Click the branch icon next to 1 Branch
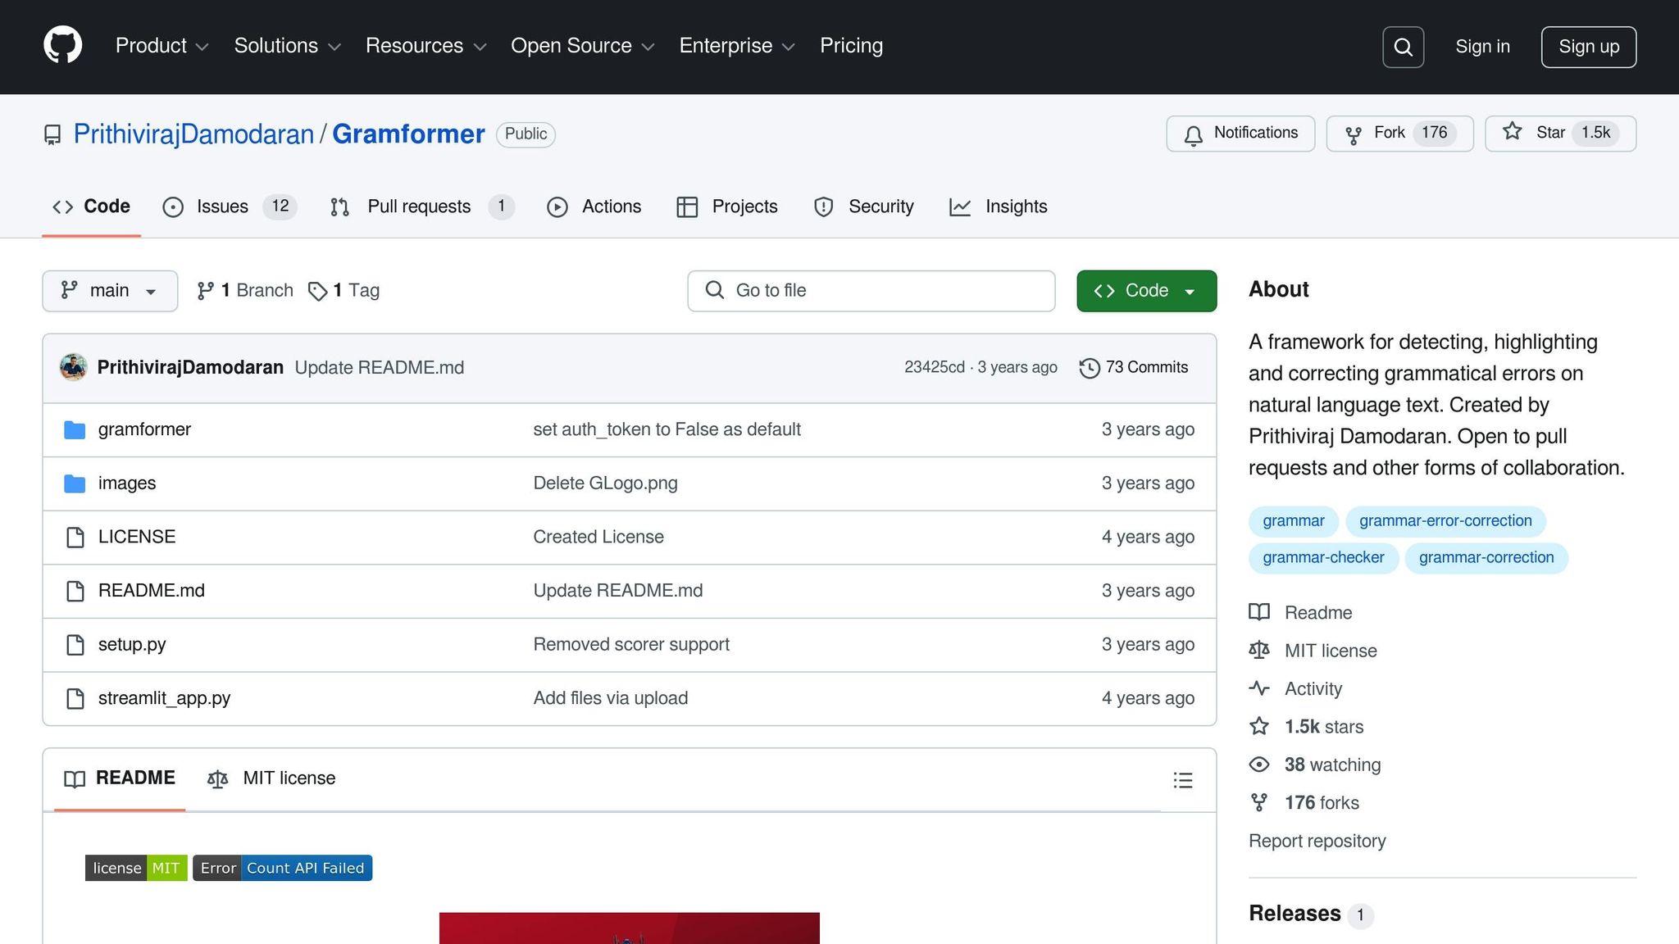The height and width of the screenshot is (944, 1679). (x=204, y=290)
